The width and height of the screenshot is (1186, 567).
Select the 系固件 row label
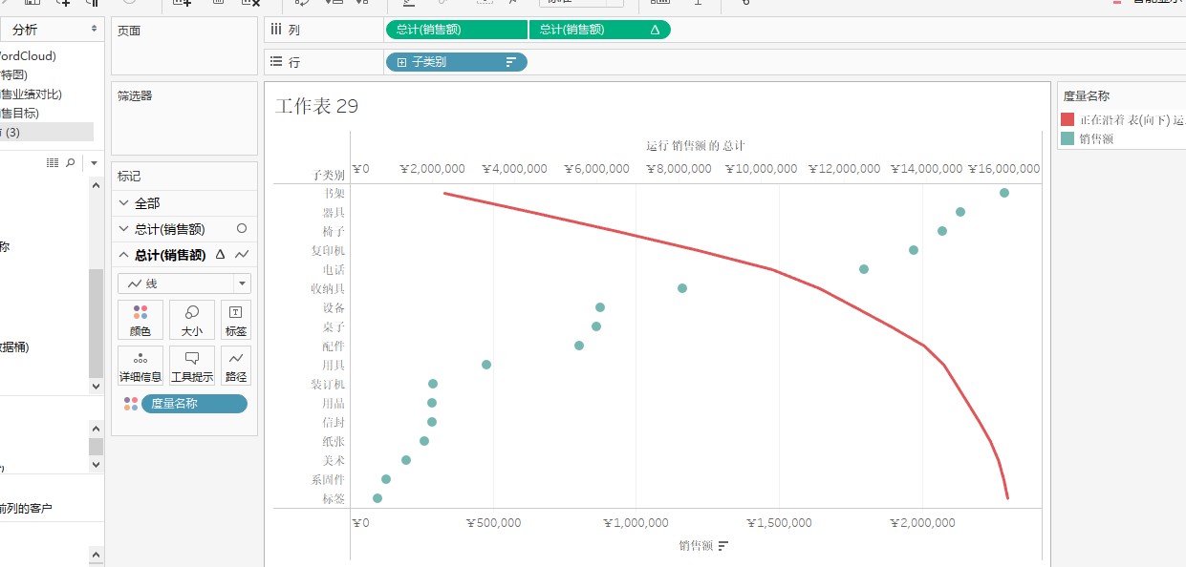click(x=328, y=479)
